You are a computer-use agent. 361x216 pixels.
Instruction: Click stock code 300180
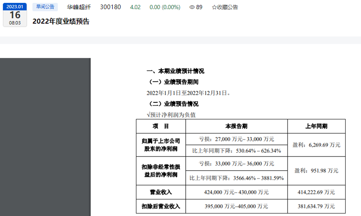111,7
